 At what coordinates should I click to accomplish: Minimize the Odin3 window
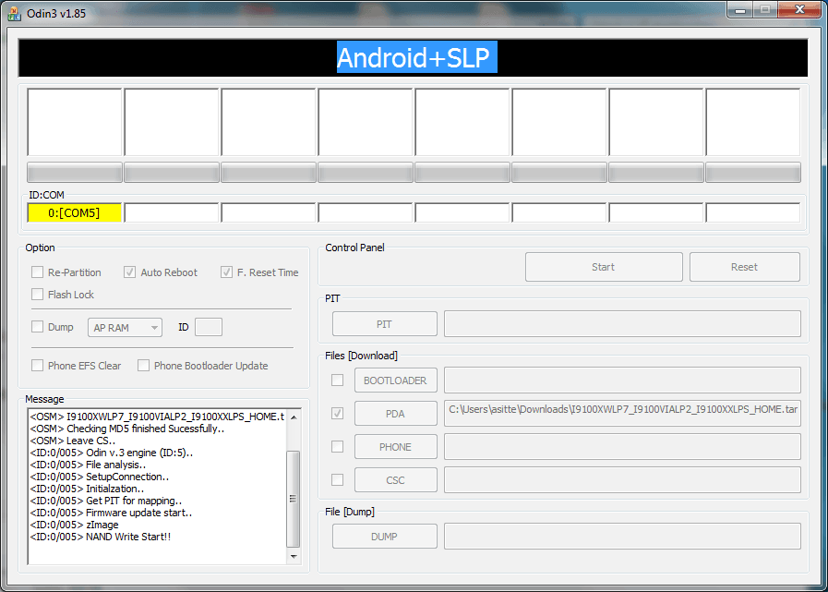[741, 9]
